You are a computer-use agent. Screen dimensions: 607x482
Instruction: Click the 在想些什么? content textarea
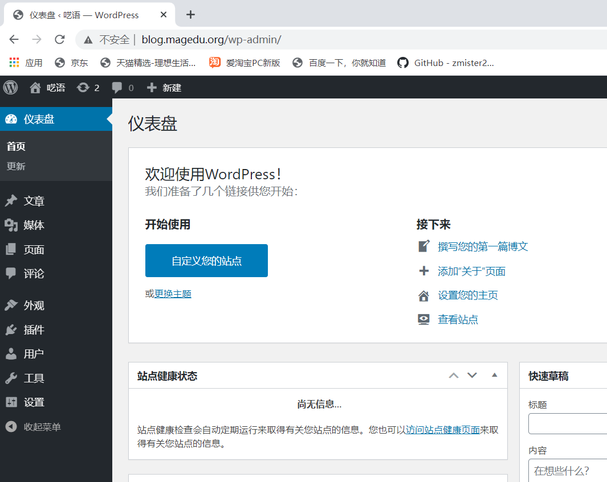click(x=568, y=471)
